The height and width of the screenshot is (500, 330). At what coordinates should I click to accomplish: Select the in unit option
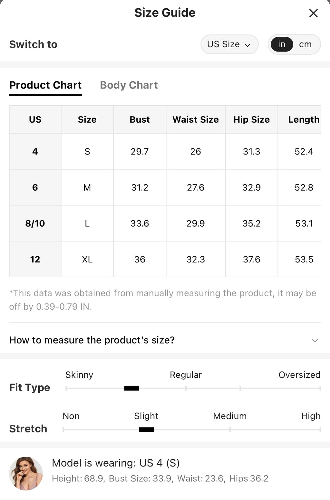282,44
